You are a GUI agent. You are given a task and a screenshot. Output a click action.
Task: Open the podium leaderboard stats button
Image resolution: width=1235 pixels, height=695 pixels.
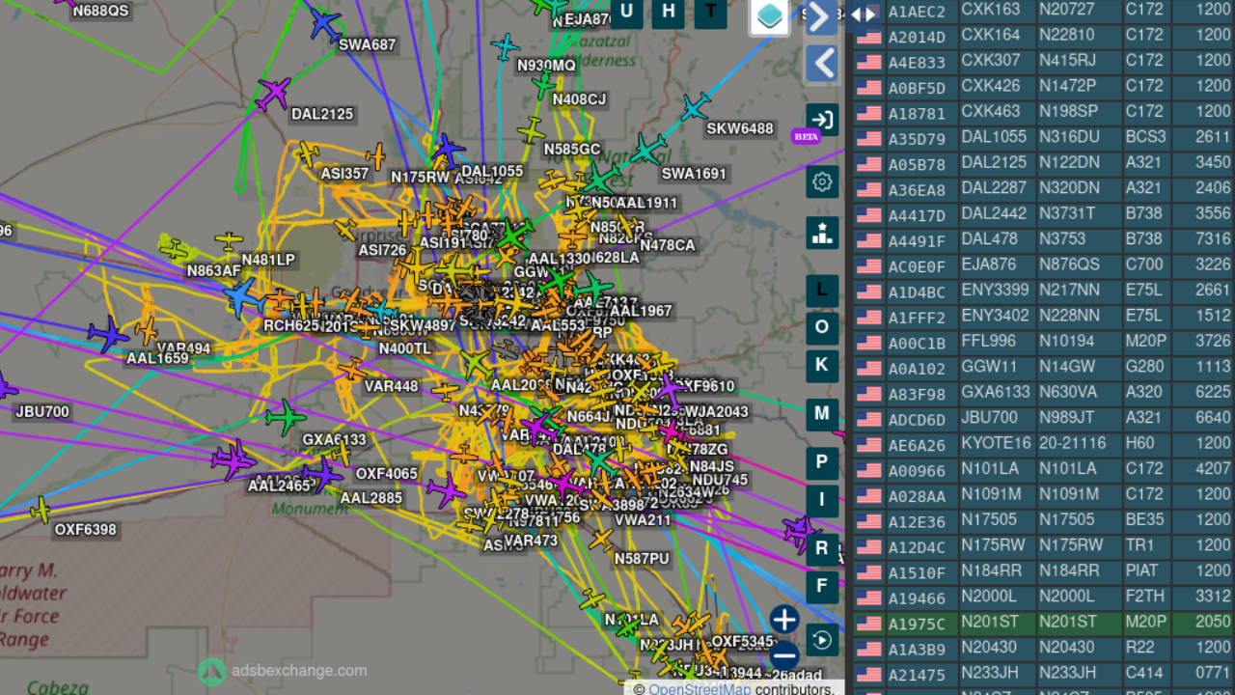click(822, 233)
